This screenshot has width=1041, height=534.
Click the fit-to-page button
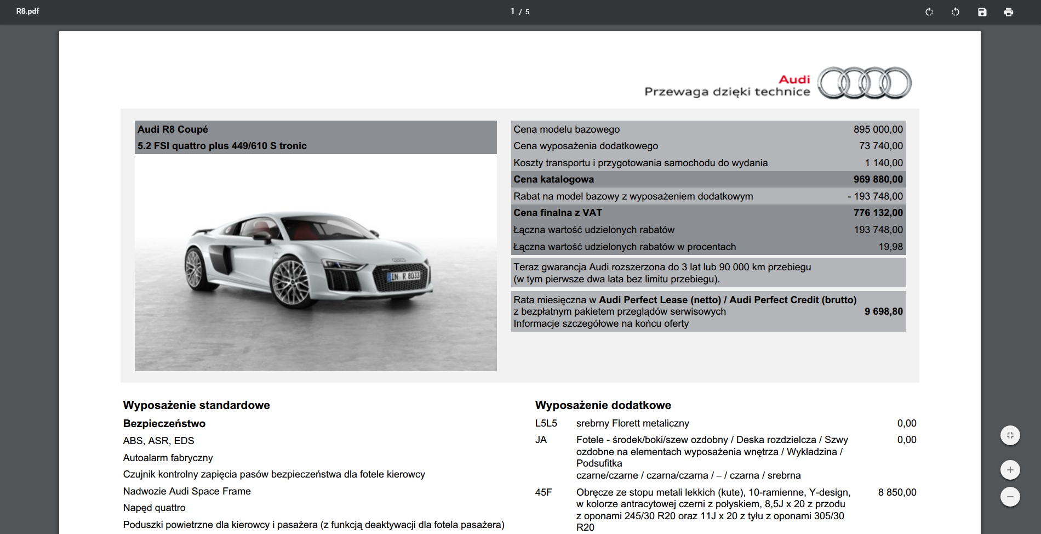pyautogui.click(x=1010, y=435)
